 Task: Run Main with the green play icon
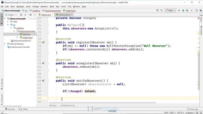click(179, 10)
